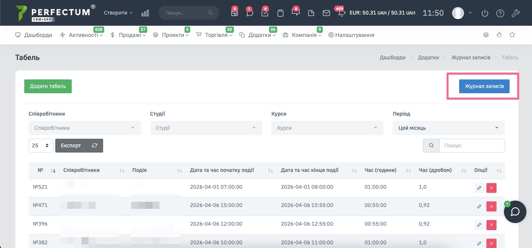Open the live chat bubble widget
Viewport: 532px width, 248px height.
515,212
